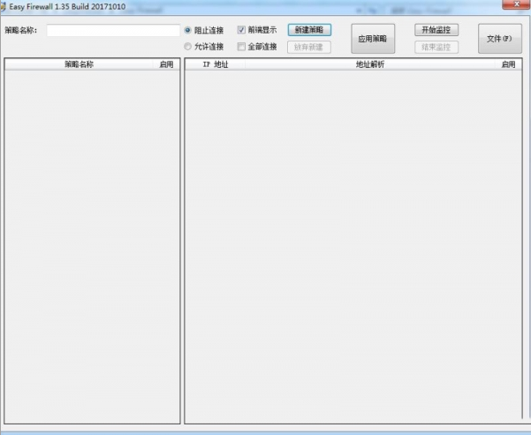Image resolution: width=531 pixels, height=435 pixels.
Task: Open the 文件(F) menu button
Action: pos(499,39)
